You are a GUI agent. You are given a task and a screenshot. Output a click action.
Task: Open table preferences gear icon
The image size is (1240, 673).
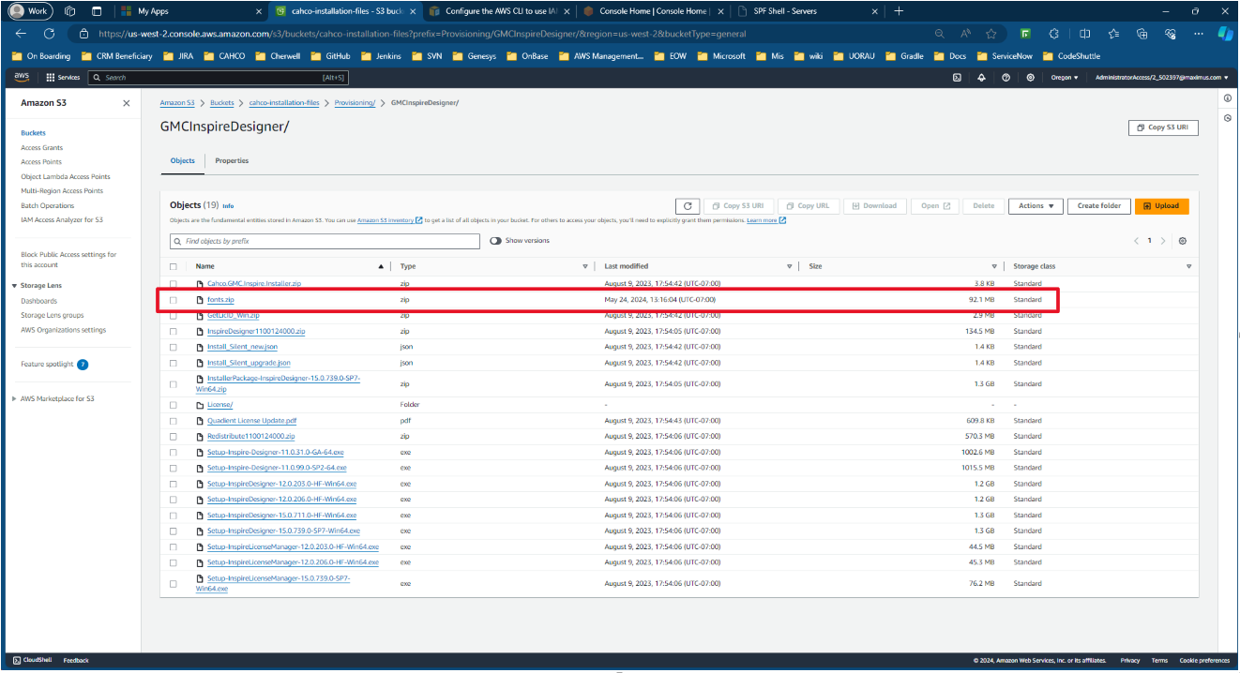pos(1183,241)
